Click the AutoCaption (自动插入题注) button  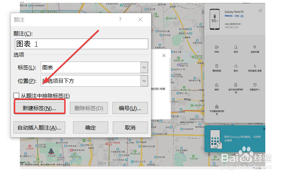point(39,127)
